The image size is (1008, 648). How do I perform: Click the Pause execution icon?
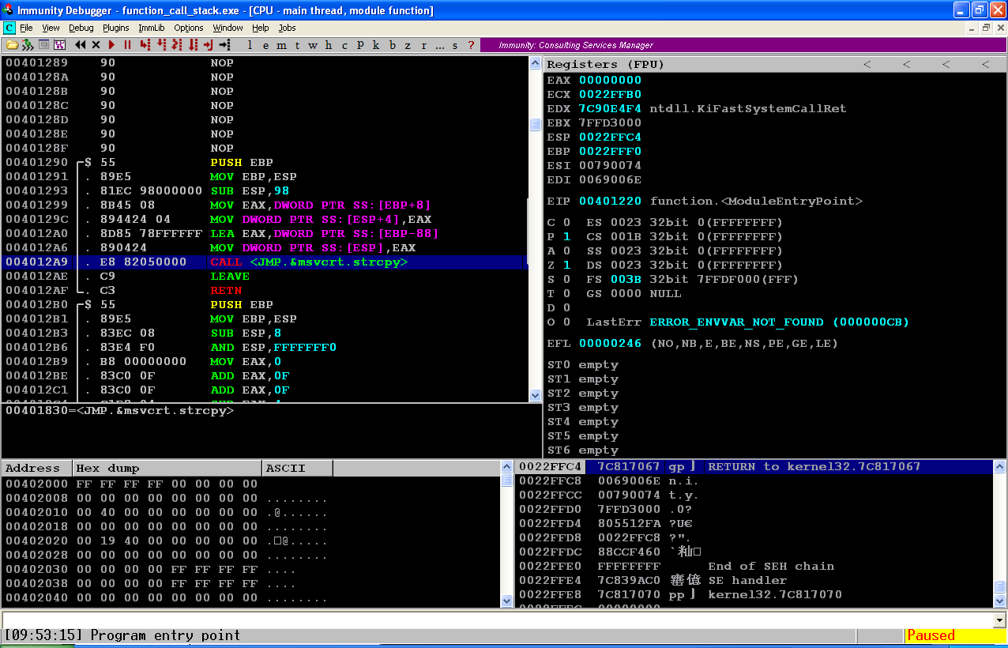[x=127, y=45]
